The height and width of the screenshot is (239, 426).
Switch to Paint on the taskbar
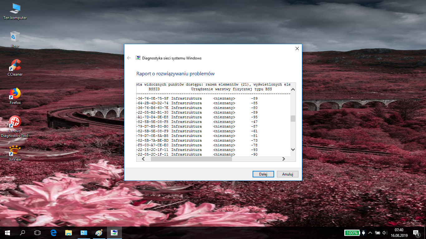99,232
